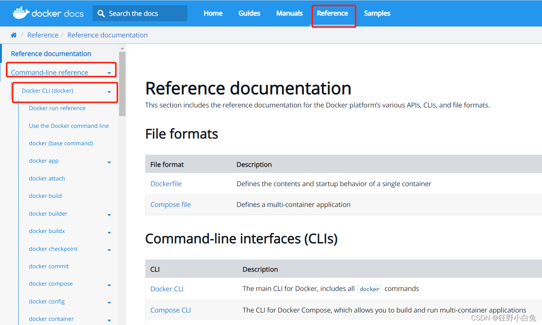Screen dimensions: 542x325
Task: Open docker attach page
Action: (x=47, y=179)
